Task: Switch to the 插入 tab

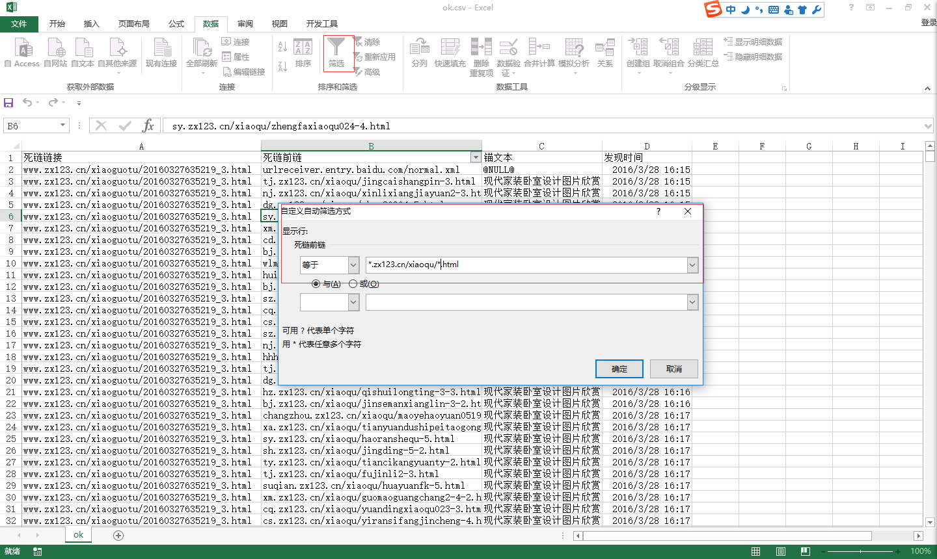Action: (x=92, y=24)
